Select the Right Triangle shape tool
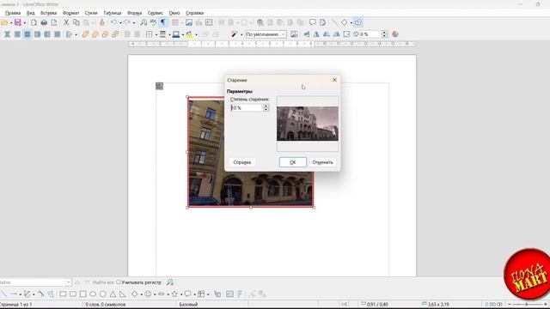The image size is (550, 309). coord(123,294)
